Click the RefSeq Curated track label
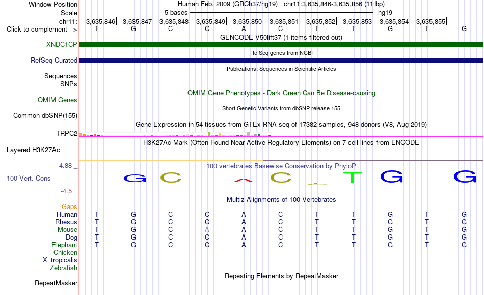 pyautogui.click(x=53, y=60)
